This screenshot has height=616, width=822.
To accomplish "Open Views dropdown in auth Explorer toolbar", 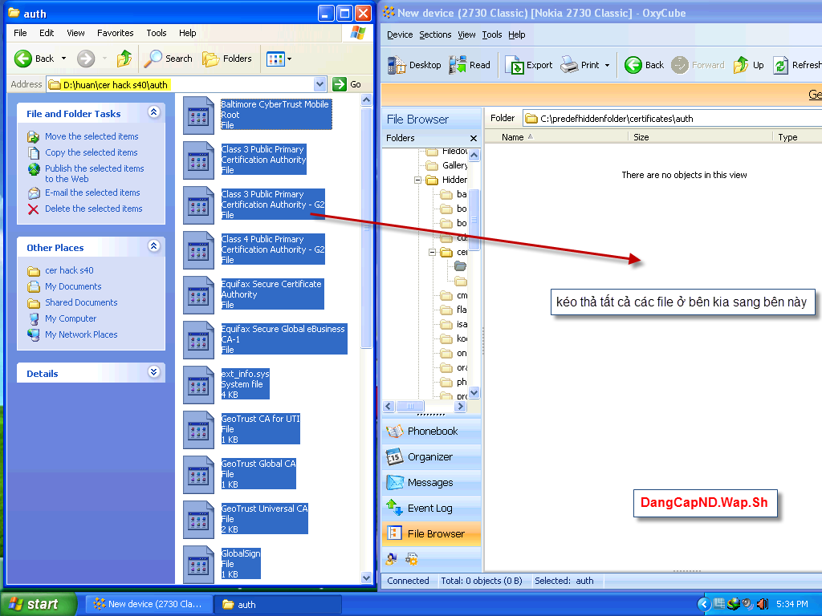I will [x=279, y=59].
